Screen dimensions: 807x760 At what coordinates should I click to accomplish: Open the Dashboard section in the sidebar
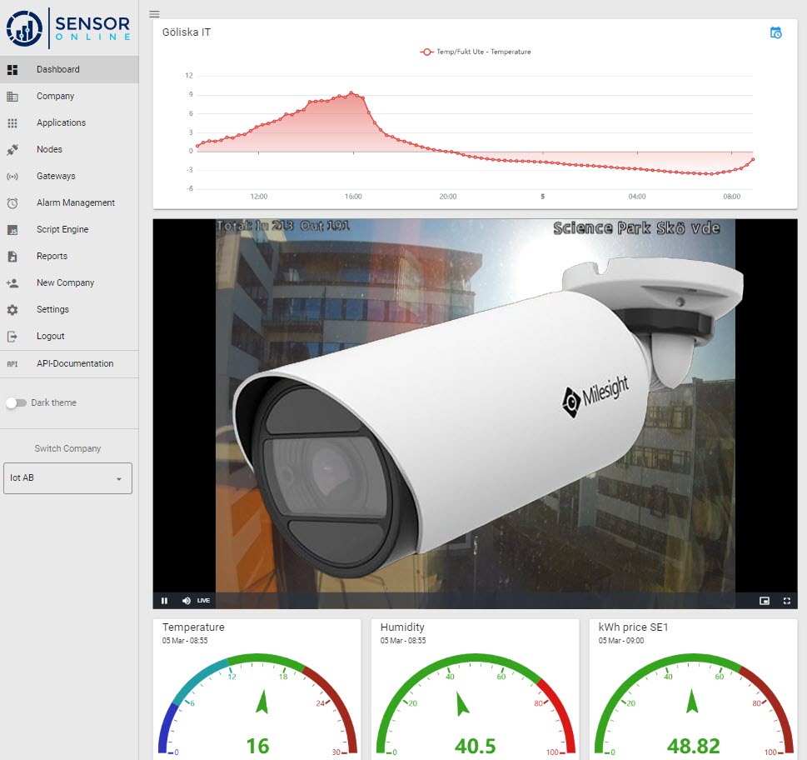click(58, 69)
